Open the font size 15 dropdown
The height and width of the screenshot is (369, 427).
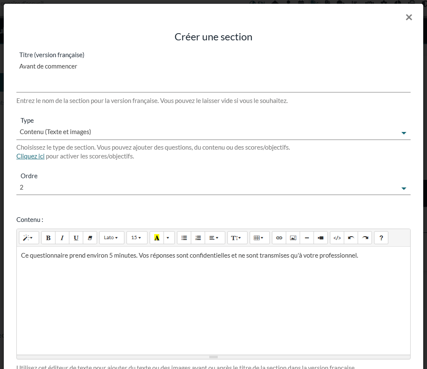click(137, 238)
